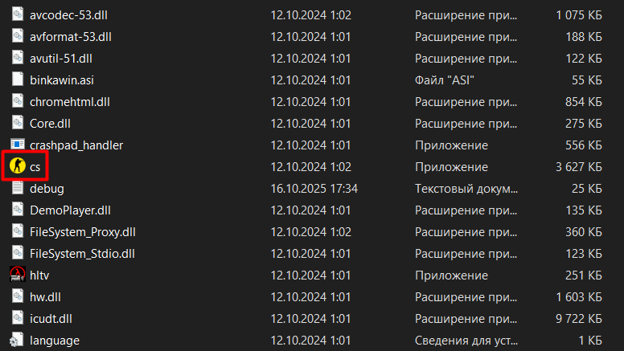This screenshot has width=624, height=351.
Task: Click the Core.dll file icon
Action: pos(17,123)
